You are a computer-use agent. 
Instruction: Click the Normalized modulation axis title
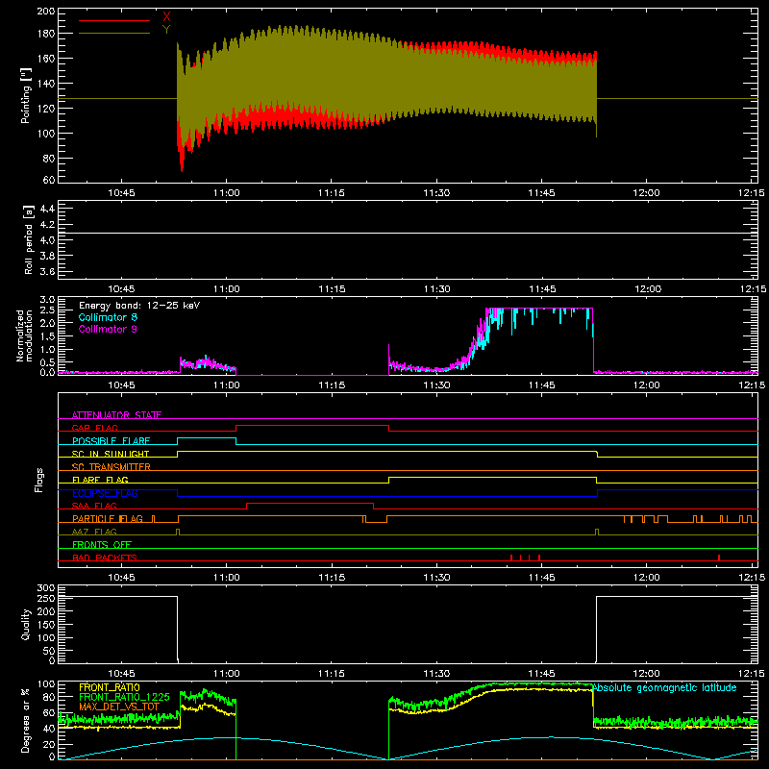click(x=25, y=335)
